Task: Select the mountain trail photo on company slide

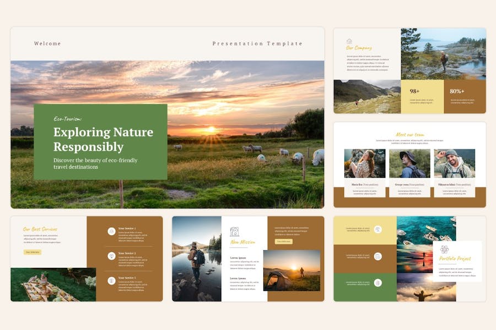Action: pos(367,96)
